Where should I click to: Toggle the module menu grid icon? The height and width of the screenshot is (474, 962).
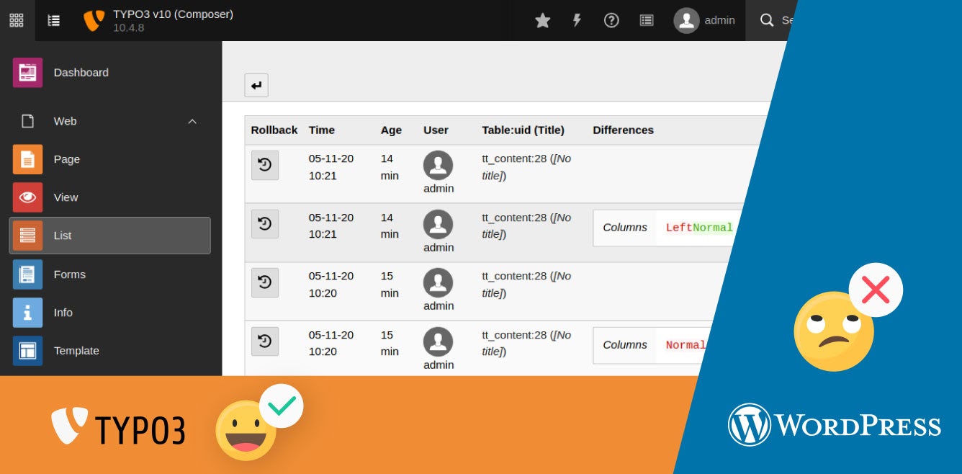(17, 20)
